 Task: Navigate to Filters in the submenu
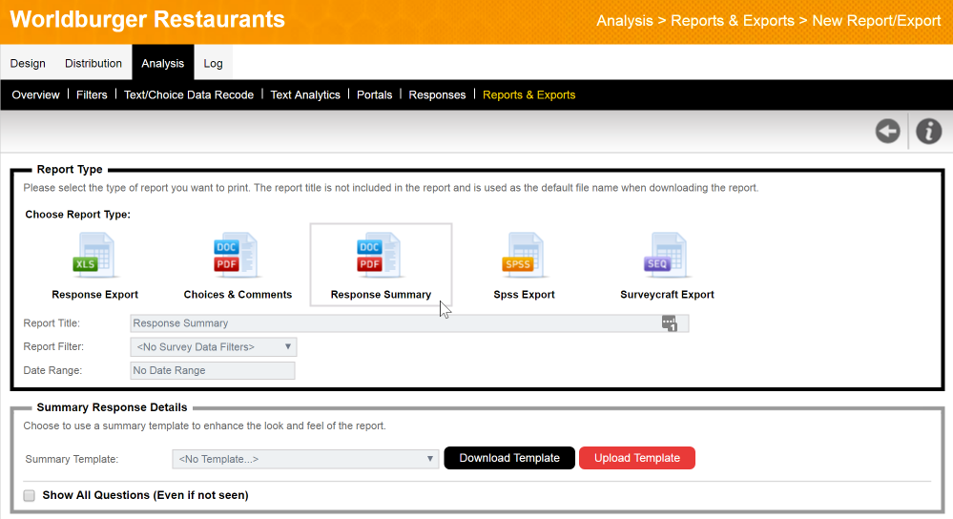pyautogui.click(x=92, y=95)
